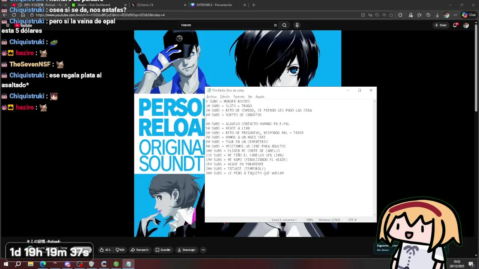Click Compartir under the video
479x269 pixels.
pos(140,250)
